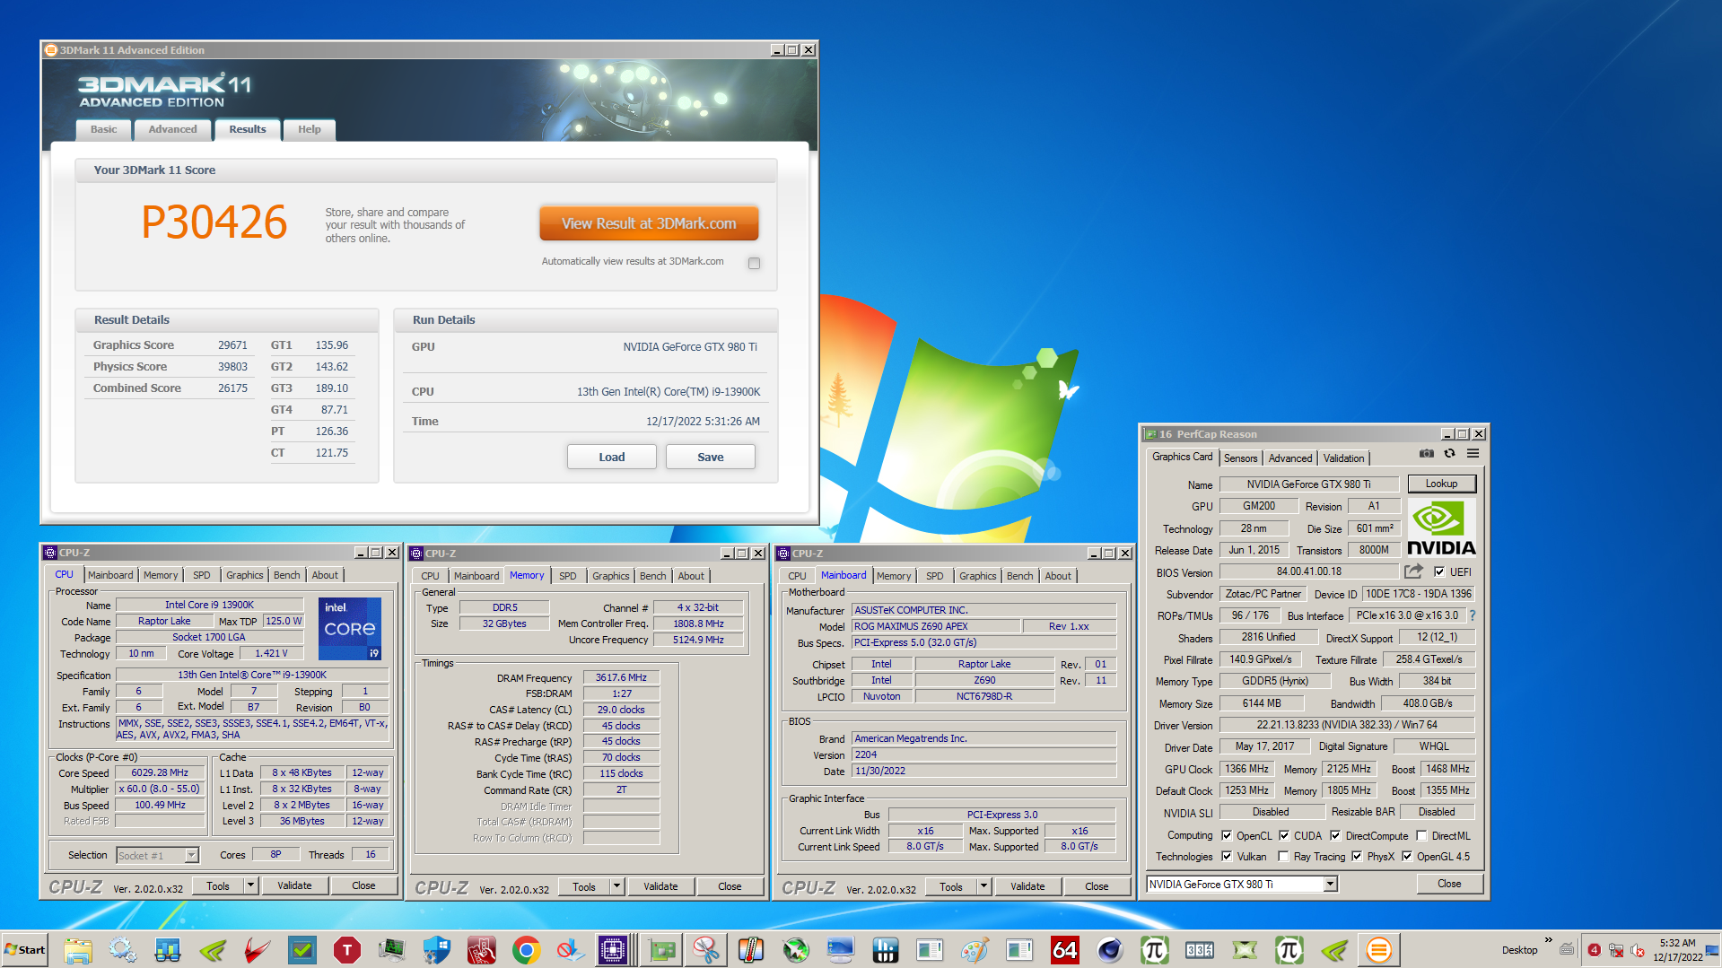
Task: Click the Start button
Action: pos(25,950)
